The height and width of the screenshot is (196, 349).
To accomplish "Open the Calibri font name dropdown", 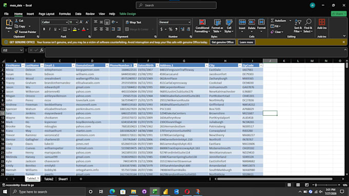I will click(66, 22).
